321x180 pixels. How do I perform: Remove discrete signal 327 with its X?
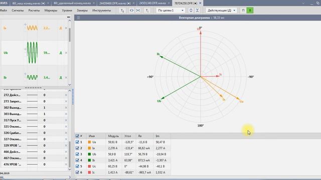pos(66,139)
